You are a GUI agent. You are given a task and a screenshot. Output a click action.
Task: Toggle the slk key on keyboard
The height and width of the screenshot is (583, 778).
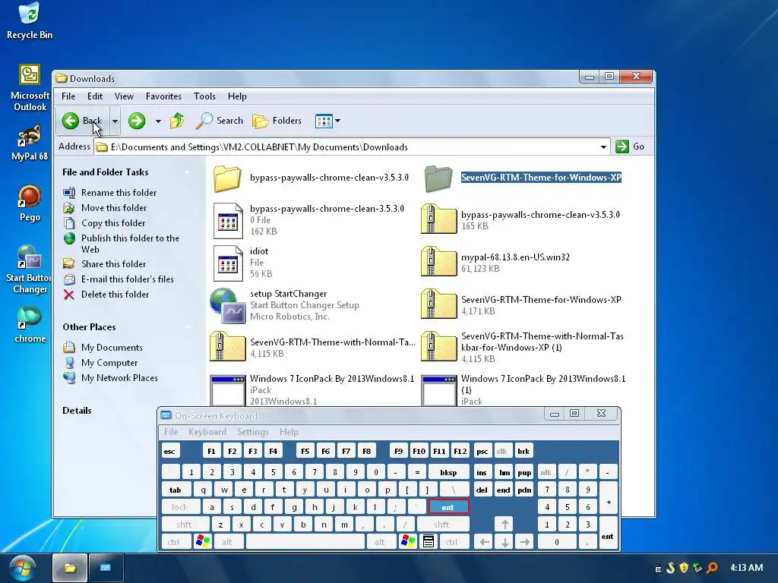(502, 451)
